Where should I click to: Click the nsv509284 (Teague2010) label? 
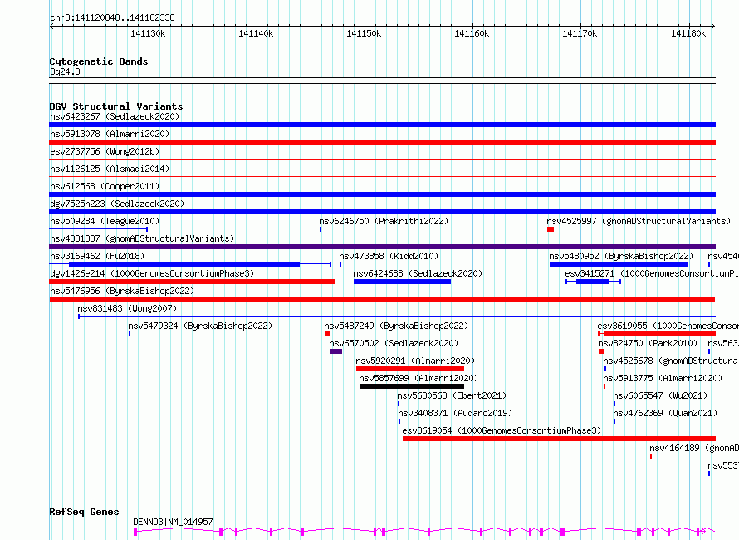click(105, 221)
